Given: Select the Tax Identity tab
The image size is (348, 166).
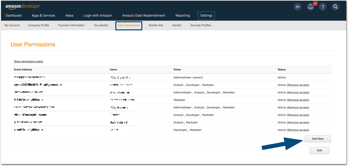Looking at the screenshot, I should tap(101, 25).
